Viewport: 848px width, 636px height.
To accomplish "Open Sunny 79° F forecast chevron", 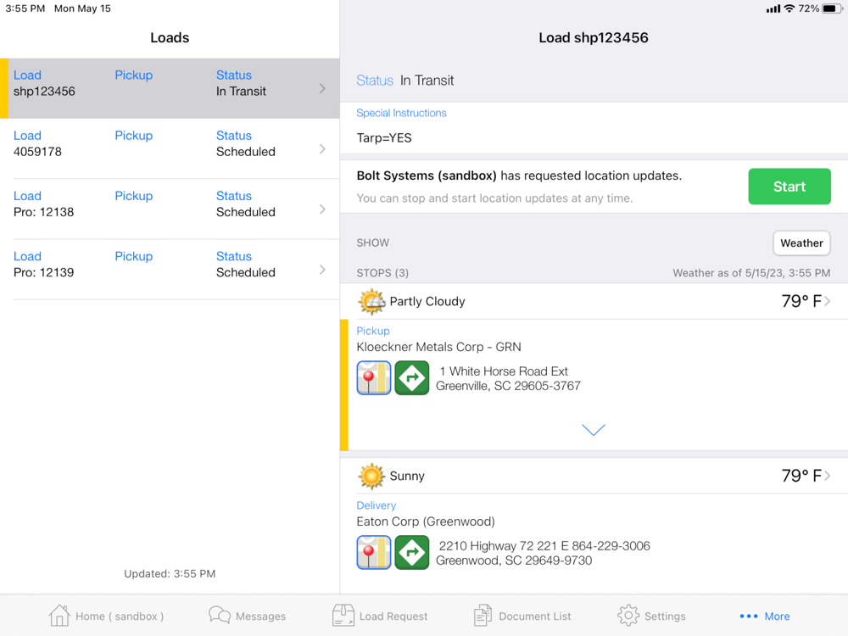I will tap(828, 476).
